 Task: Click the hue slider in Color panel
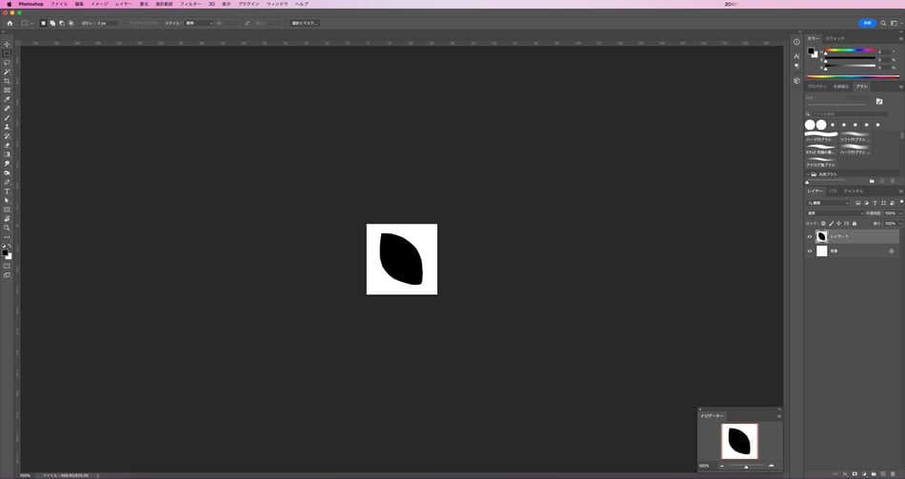[x=850, y=51]
